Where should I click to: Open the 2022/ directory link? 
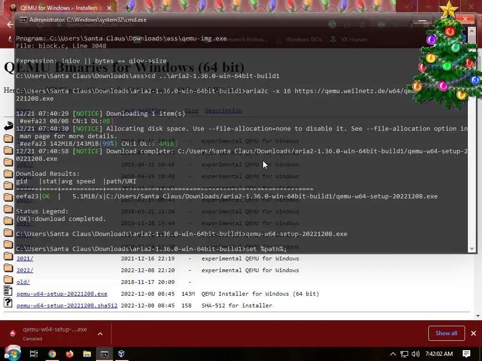click(x=25, y=270)
